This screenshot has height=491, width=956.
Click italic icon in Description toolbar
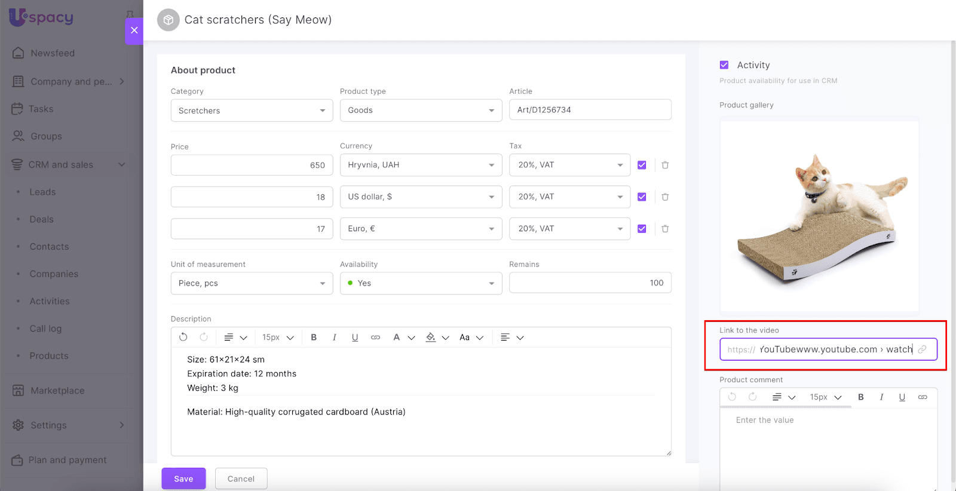tap(334, 337)
